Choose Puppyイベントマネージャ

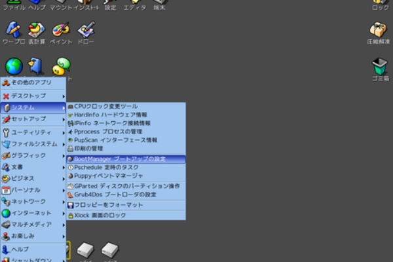click(x=126, y=176)
